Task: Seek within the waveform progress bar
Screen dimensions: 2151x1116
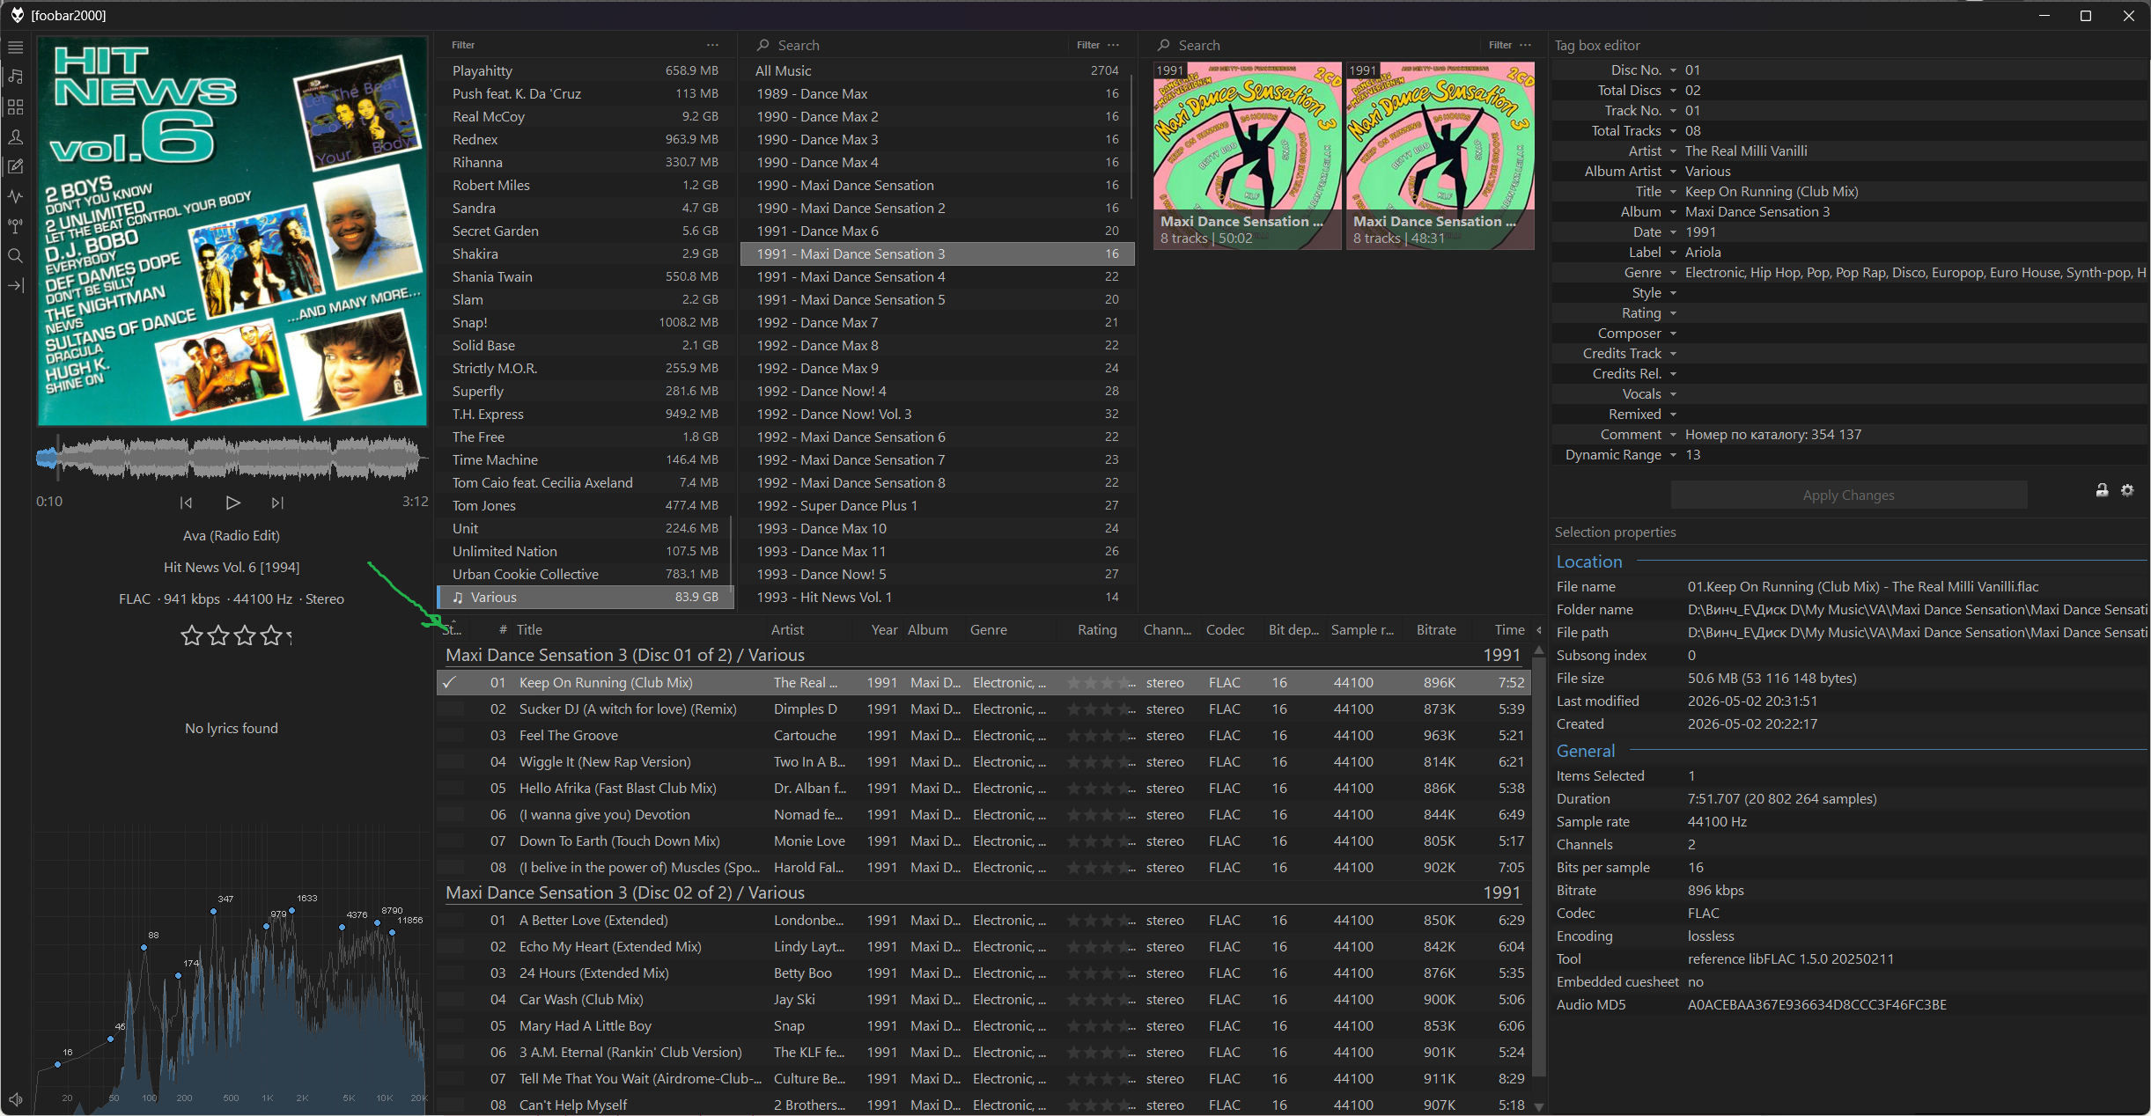Action: click(232, 458)
